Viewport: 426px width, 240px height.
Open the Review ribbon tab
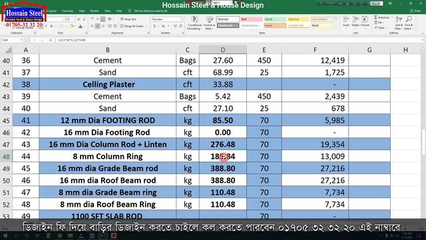coord(95,11)
